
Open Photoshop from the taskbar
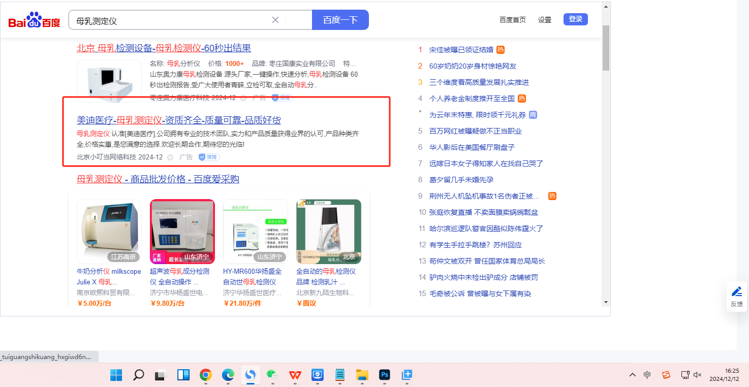385,375
